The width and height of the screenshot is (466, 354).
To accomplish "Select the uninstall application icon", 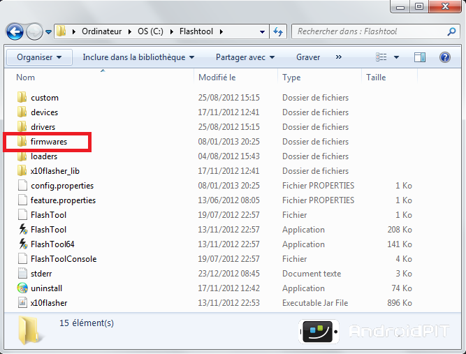I will point(22,288).
